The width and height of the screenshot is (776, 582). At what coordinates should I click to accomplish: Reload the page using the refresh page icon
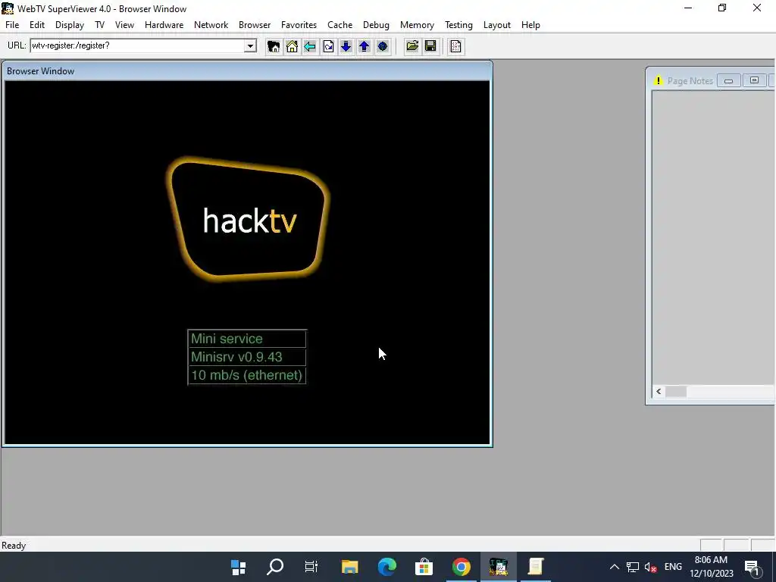tap(328, 46)
